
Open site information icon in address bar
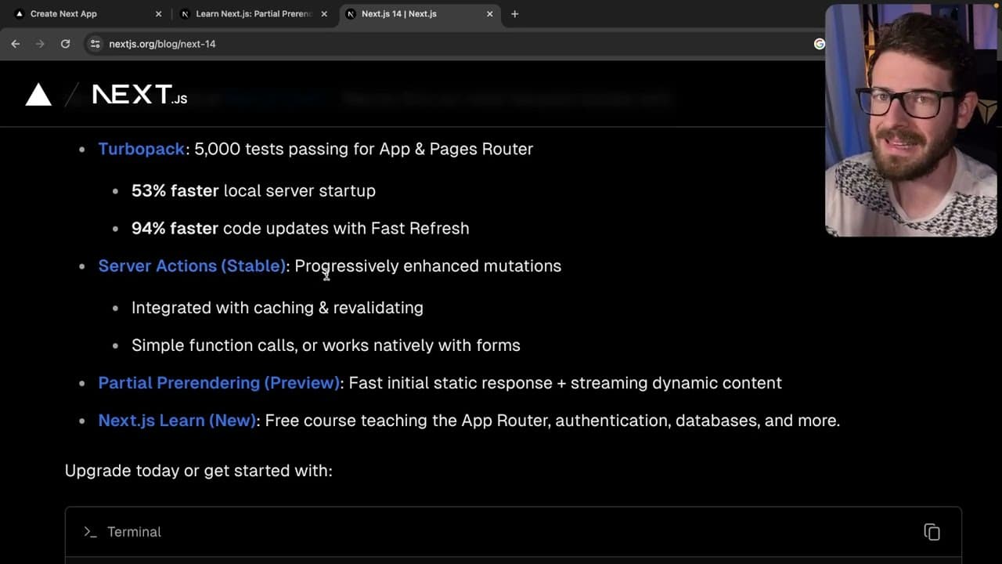click(96, 44)
